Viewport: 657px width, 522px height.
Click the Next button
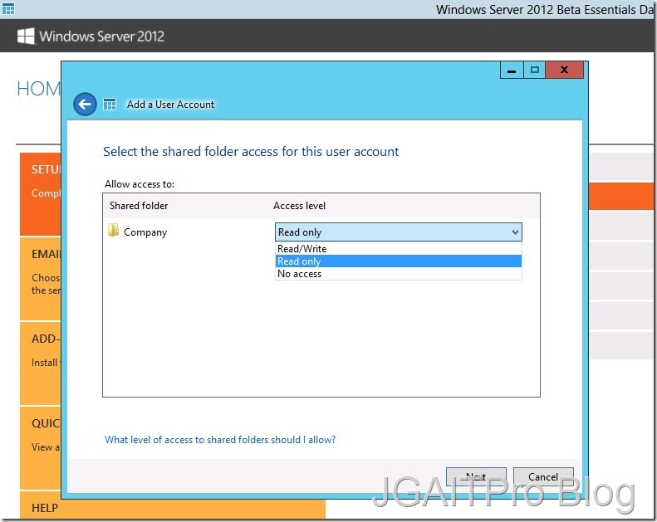coord(476,477)
